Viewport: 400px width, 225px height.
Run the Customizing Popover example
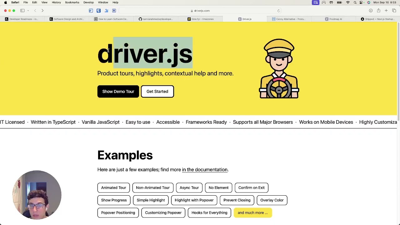(x=163, y=213)
